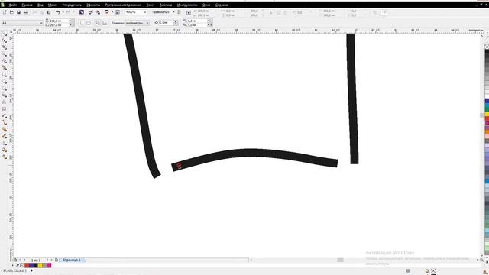
Task: Select the Rectangle tool
Action: [5, 75]
